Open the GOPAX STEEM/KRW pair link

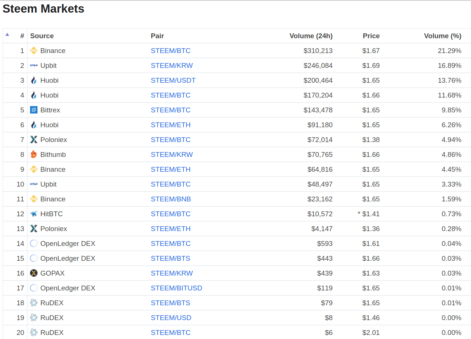pos(172,273)
